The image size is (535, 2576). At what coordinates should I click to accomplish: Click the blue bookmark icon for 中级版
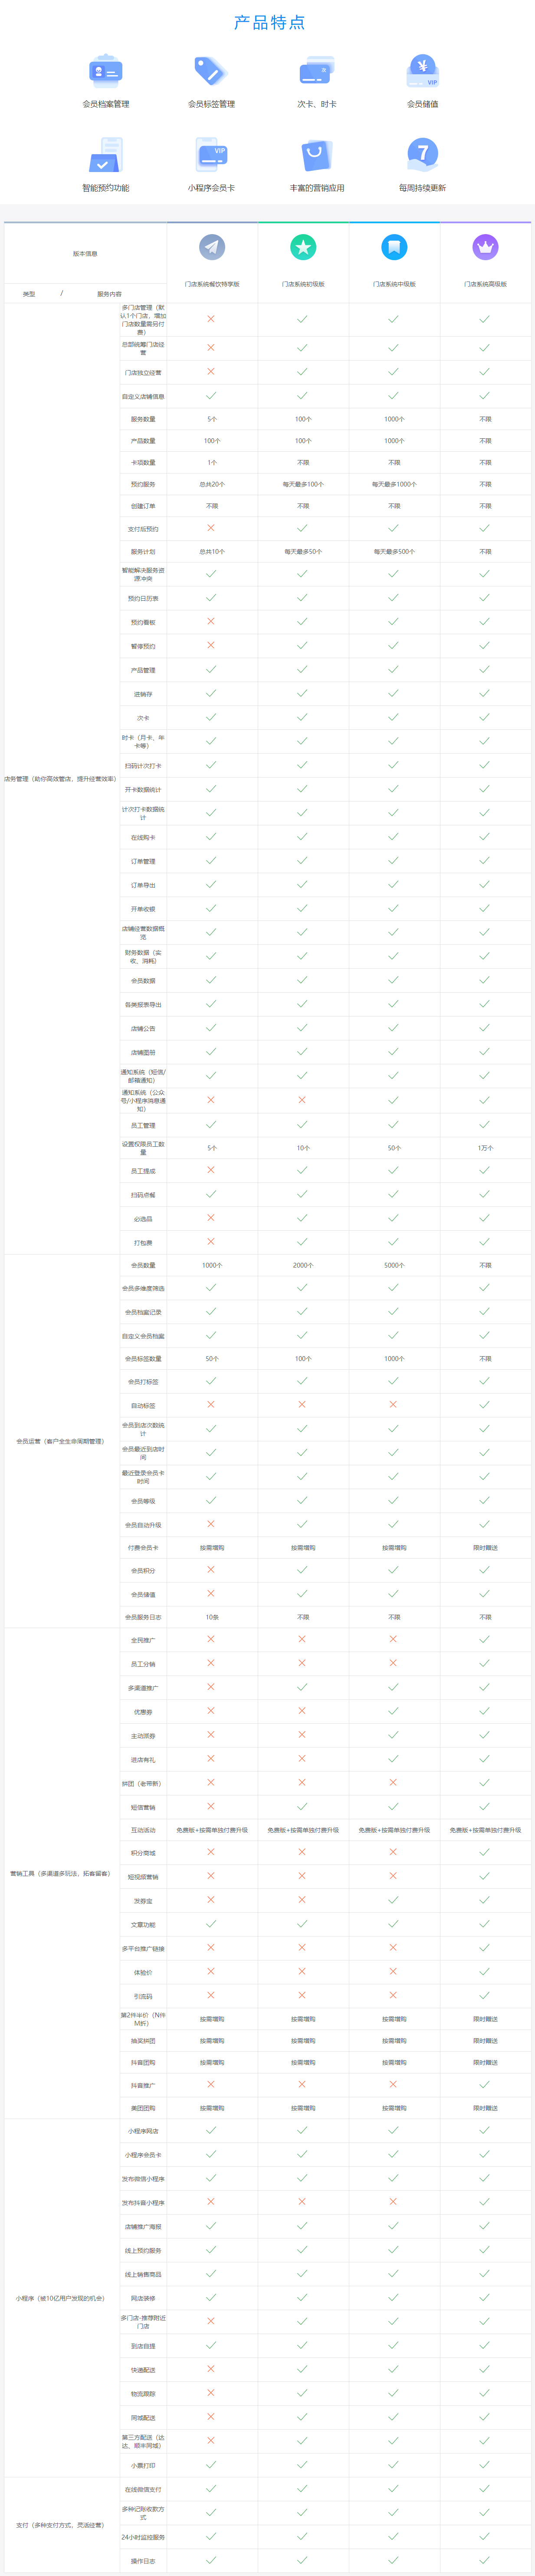393,247
